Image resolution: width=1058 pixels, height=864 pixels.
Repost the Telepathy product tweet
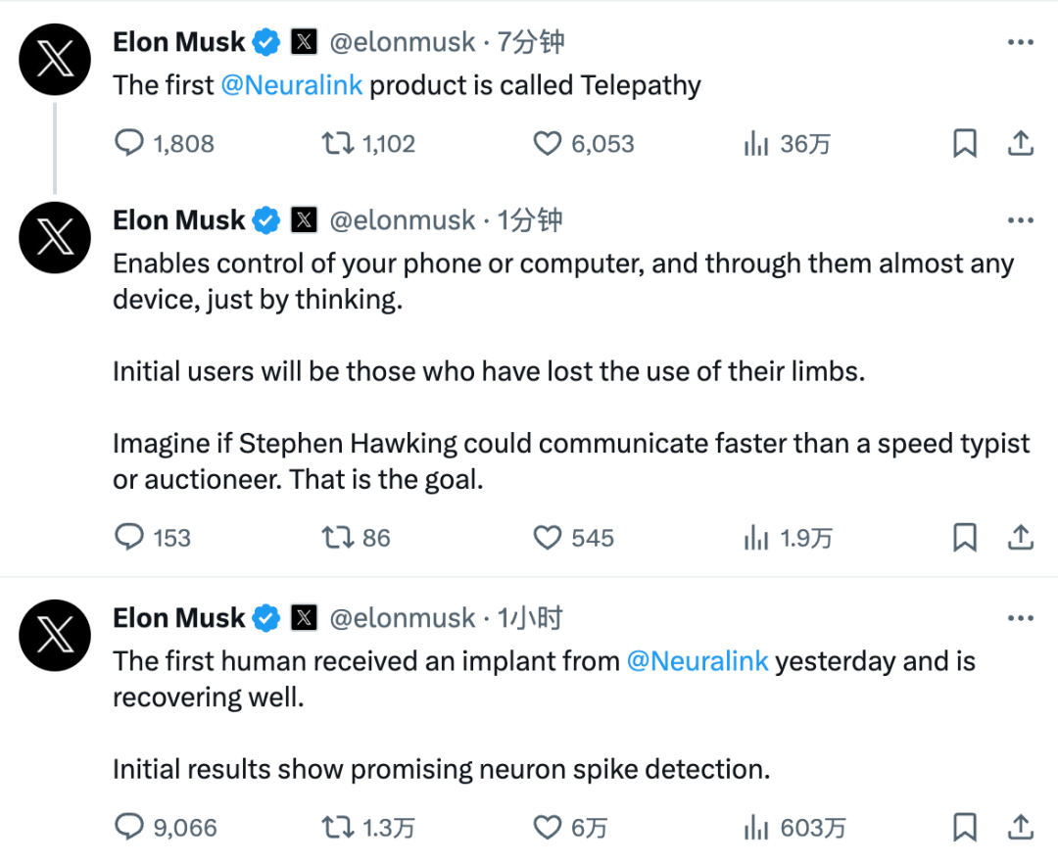338,144
